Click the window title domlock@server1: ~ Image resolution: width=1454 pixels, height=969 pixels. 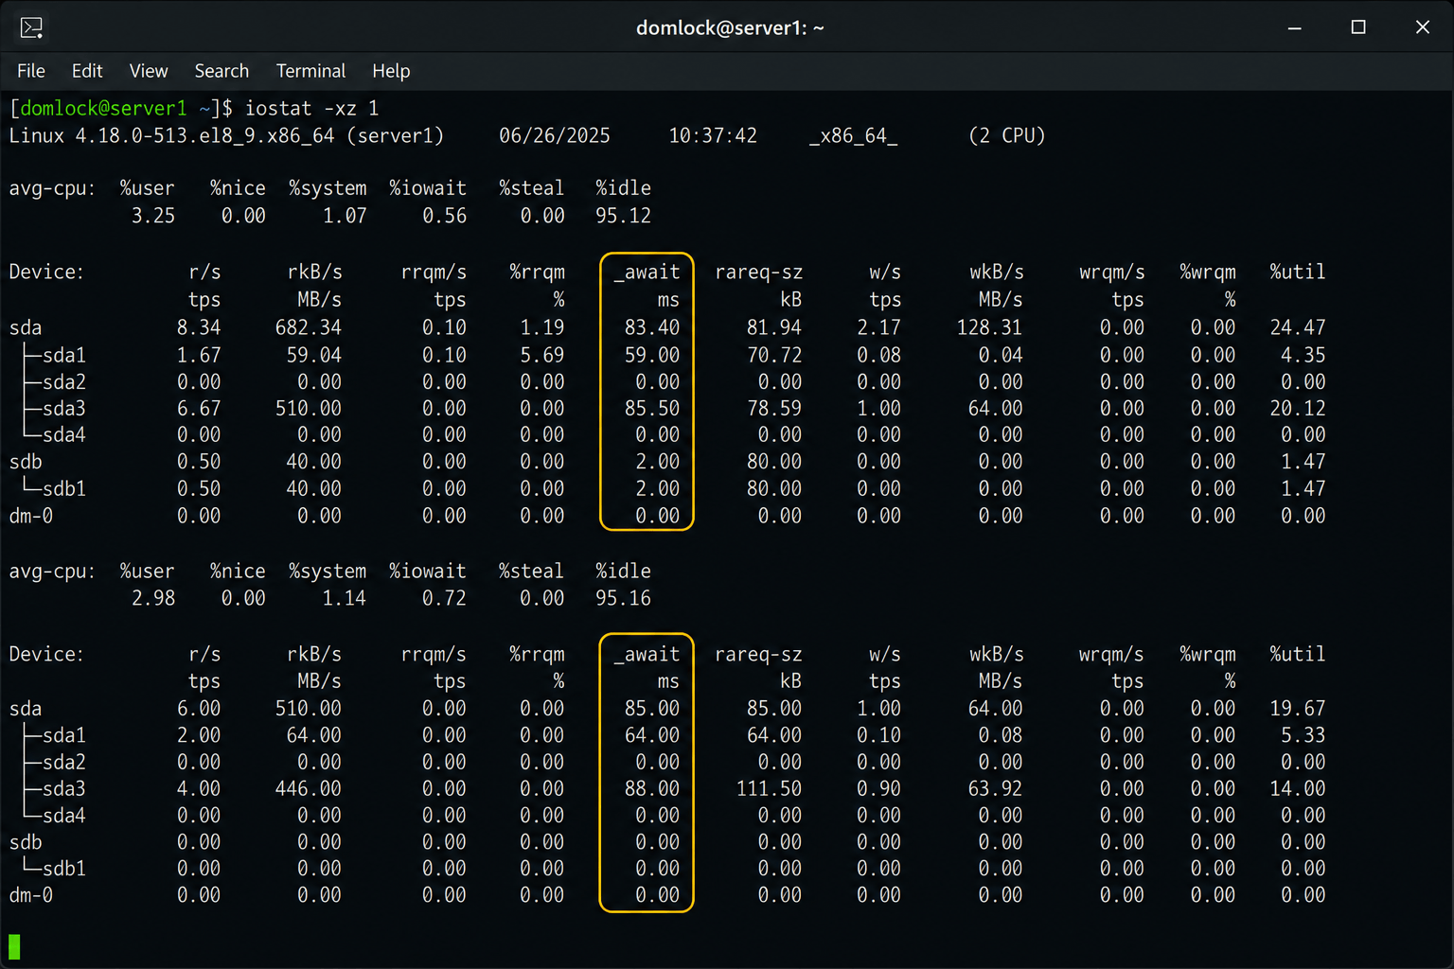[x=730, y=28]
